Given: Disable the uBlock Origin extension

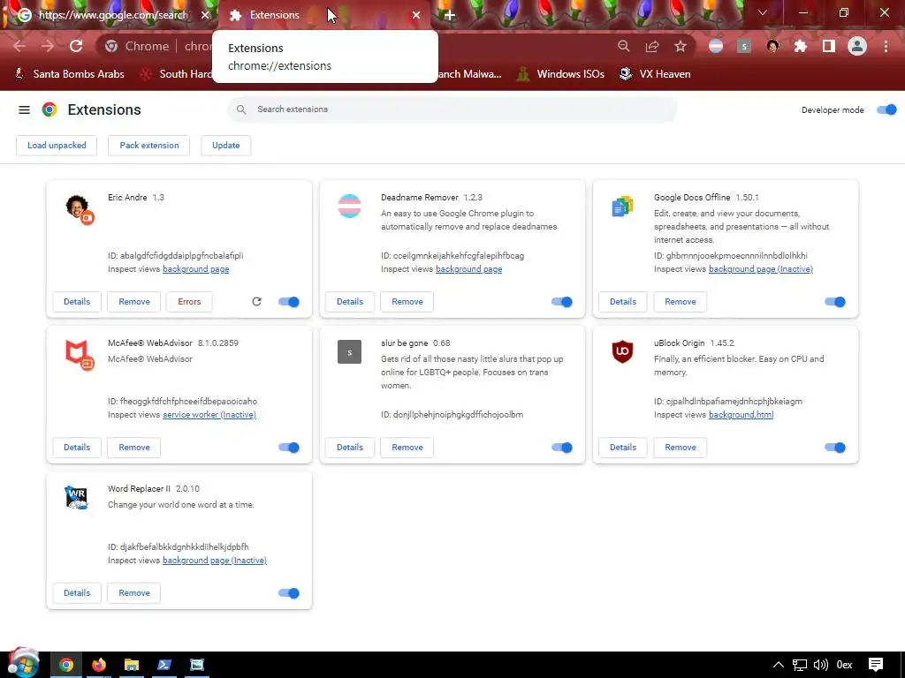Looking at the screenshot, I should (x=835, y=448).
